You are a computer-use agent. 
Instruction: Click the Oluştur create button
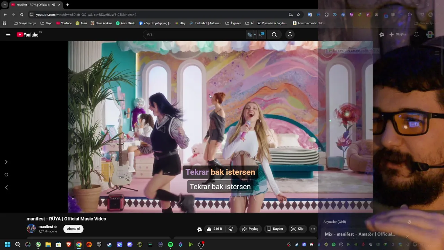[398, 34]
